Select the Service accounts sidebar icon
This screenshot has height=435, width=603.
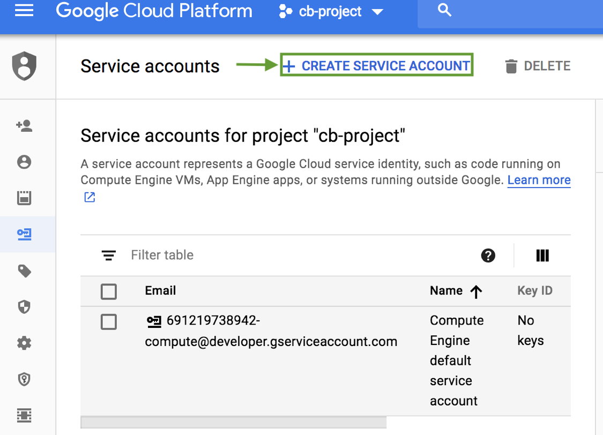click(24, 234)
